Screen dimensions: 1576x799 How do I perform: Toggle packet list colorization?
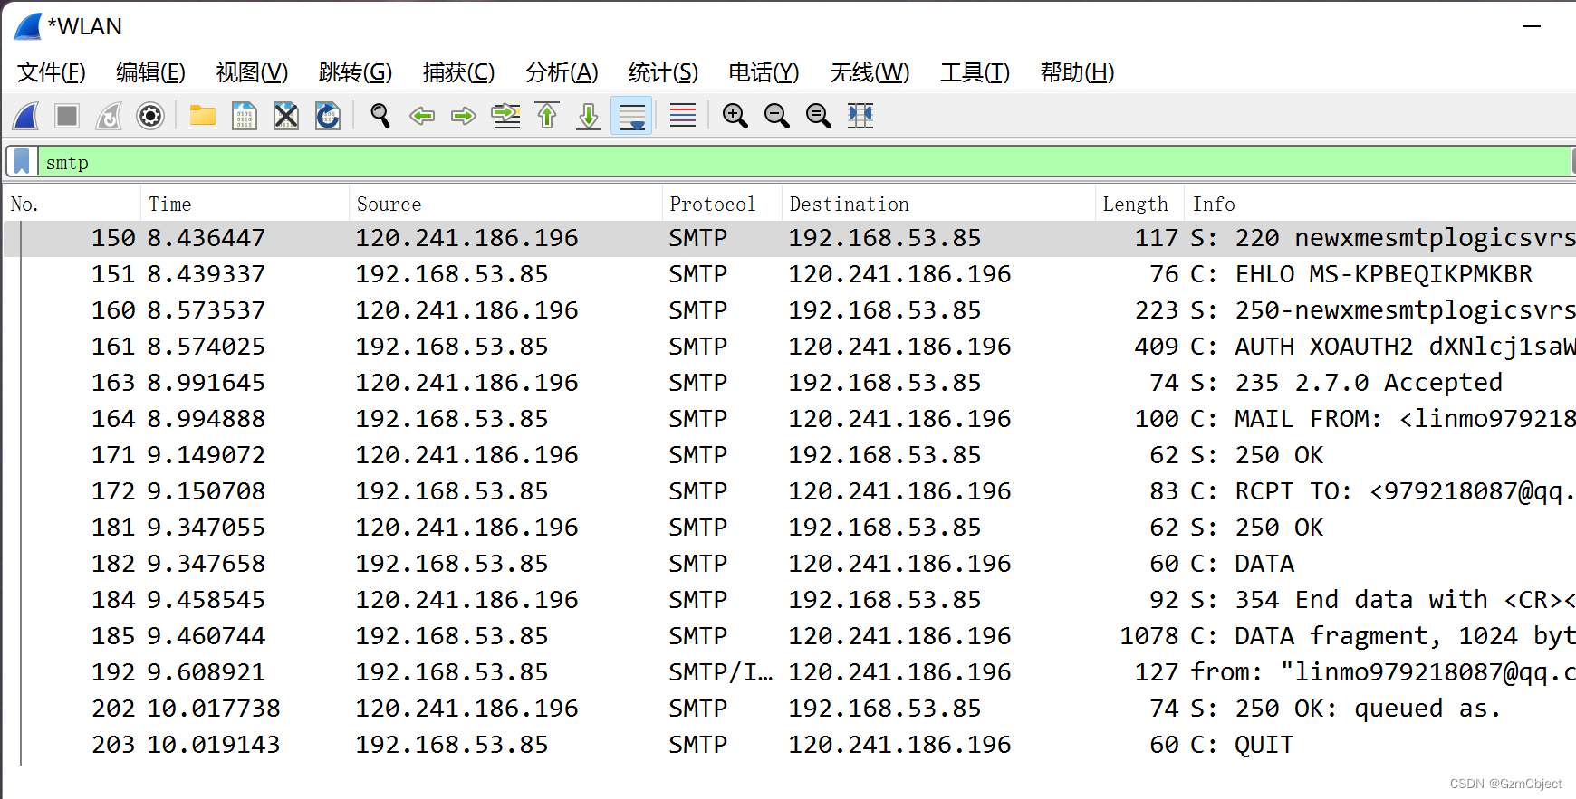[x=683, y=116]
